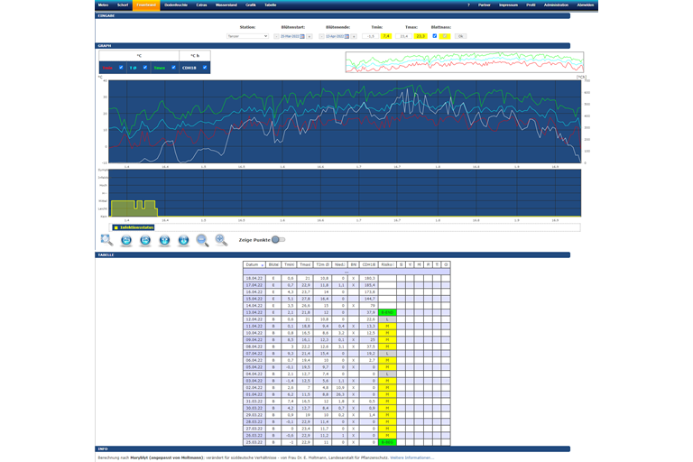Click the zoom-to-selection magnifier icon
This screenshot has width=693, height=462.
106,240
